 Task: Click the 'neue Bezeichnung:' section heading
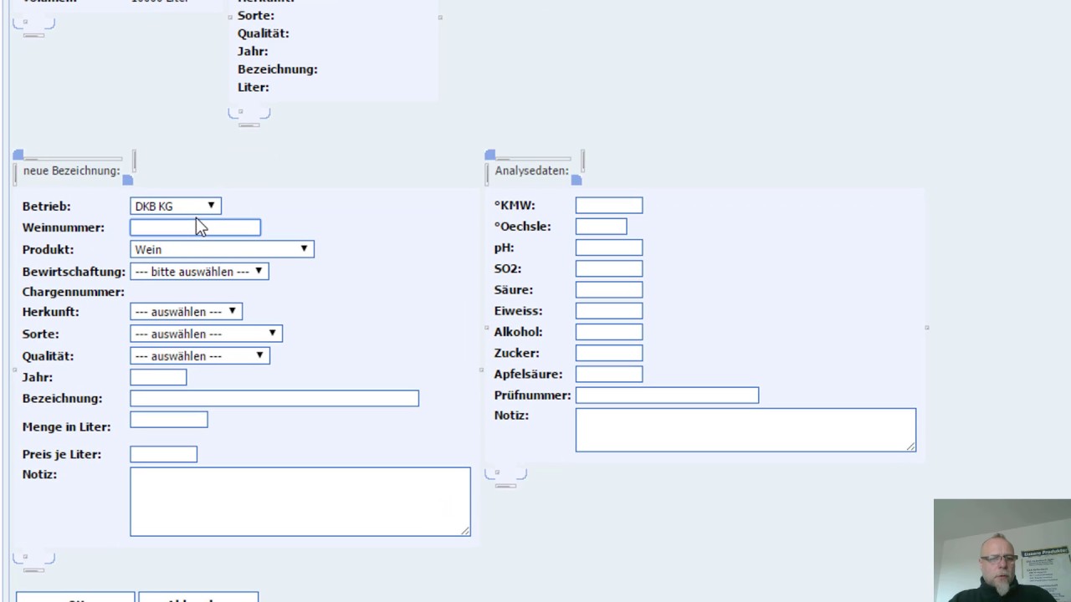72,171
